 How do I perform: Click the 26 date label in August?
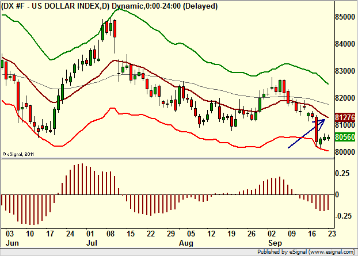point(251,234)
